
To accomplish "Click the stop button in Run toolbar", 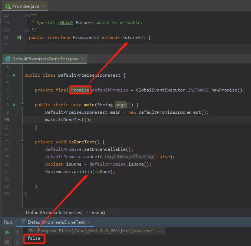I will pos(7,242).
